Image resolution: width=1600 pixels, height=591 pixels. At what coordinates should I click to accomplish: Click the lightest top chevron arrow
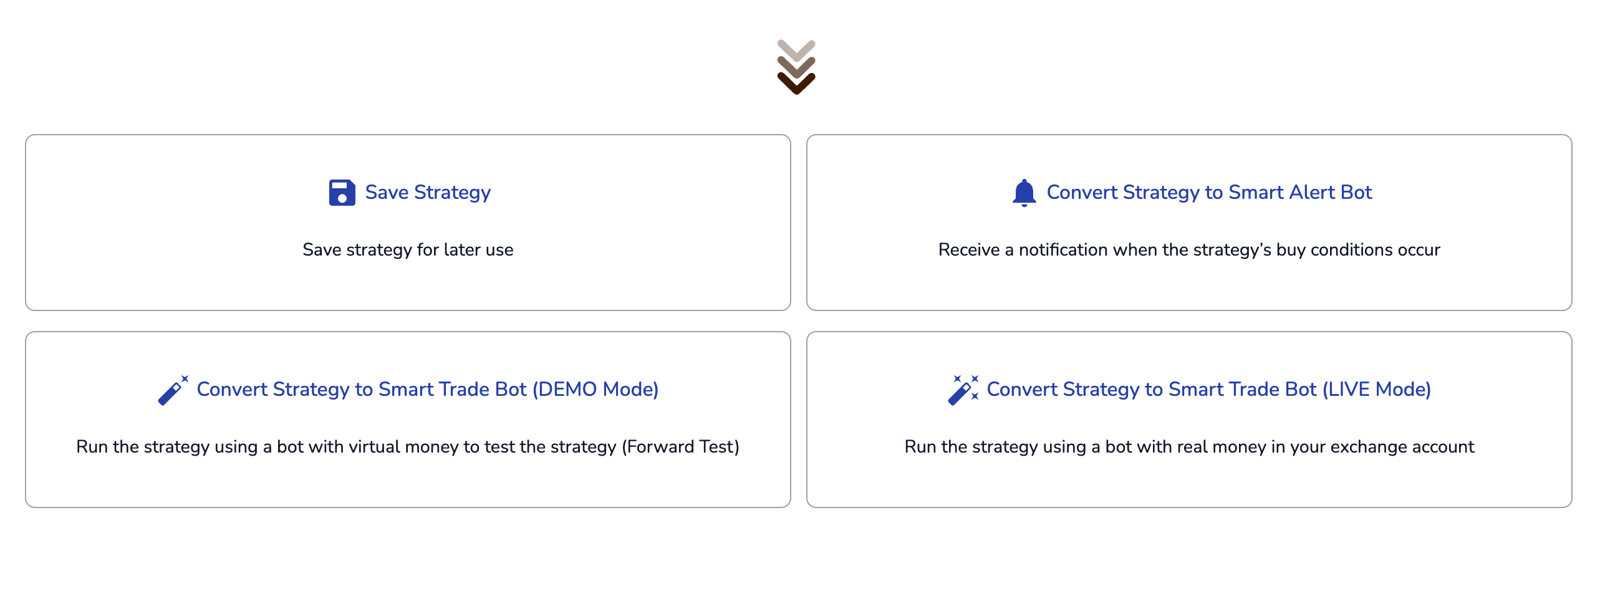click(796, 51)
